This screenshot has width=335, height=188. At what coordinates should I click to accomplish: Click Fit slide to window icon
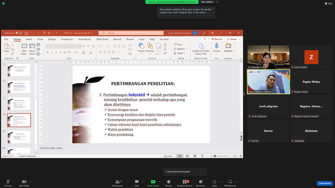point(241,156)
